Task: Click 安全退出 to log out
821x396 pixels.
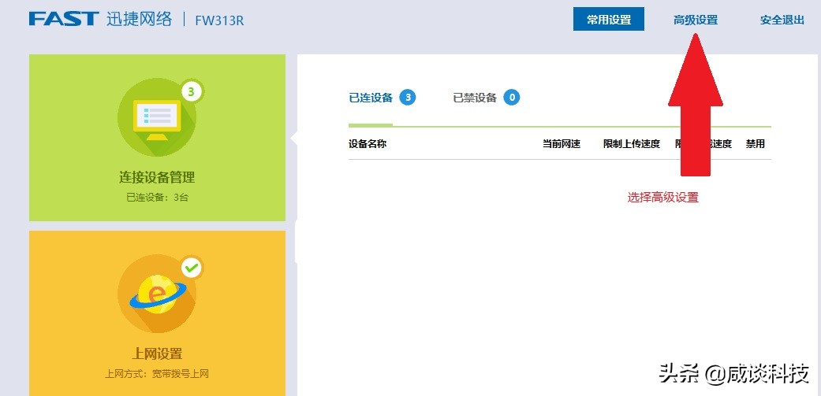Action: tap(782, 20)
